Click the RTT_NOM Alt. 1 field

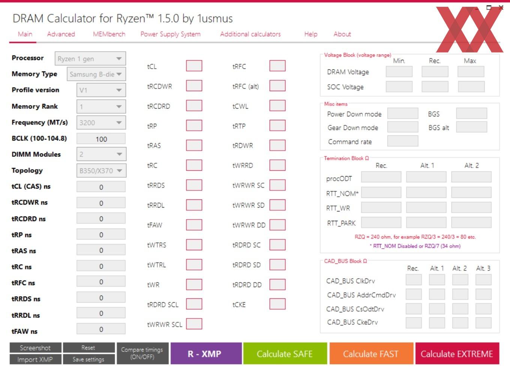(426, 192)
